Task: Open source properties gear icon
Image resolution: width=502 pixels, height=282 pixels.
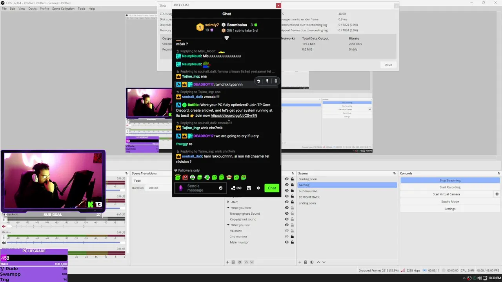Action: point(240,262)
